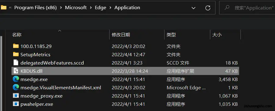Click the 搜索"Application" search box

click(247, 8)
